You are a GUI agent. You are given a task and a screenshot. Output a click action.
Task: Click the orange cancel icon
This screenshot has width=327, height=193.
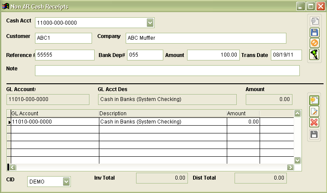pyautogui.click(x=314, y=43)
